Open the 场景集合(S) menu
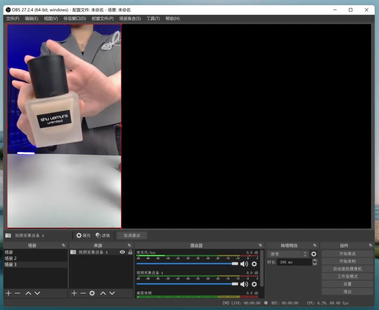The image size is (379, 310). 130,19
